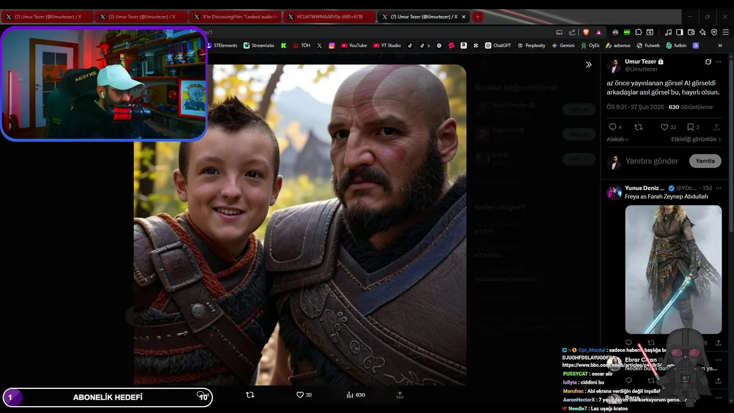Open Umur Tezer's avatar in the post header
The height and width of the screenshot is (413, 734).
click(614, 65)
